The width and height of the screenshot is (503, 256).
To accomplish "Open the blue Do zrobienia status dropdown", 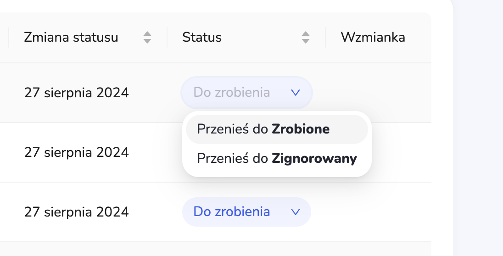I will 246,212.
